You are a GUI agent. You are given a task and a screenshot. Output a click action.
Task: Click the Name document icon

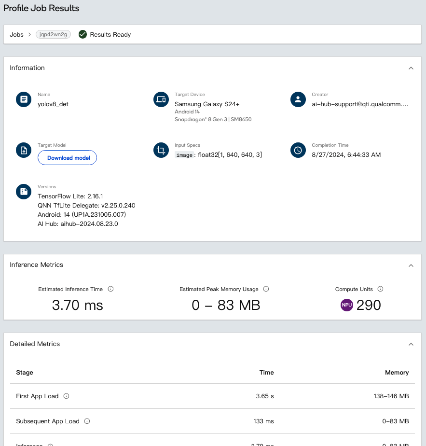point(23,99)
